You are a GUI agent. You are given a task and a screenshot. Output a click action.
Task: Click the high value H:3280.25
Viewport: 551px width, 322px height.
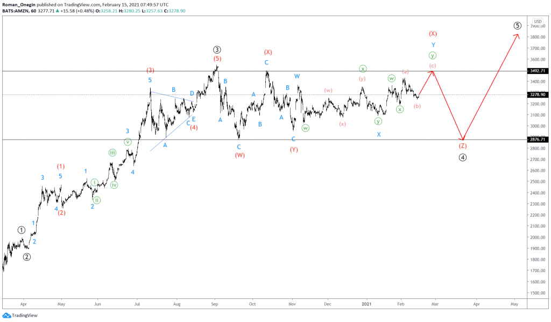click(x=130, y=11)
